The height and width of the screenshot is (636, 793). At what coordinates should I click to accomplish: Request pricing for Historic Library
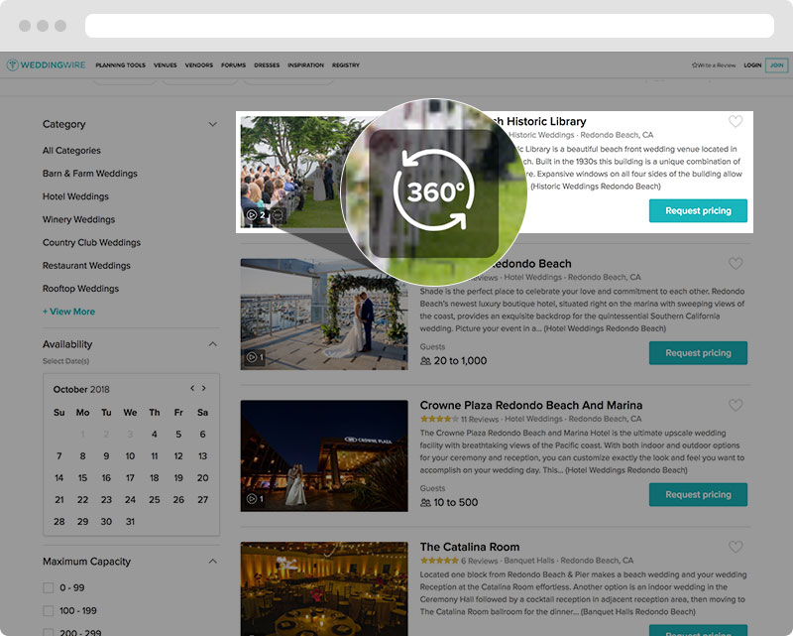pos(698,210)
